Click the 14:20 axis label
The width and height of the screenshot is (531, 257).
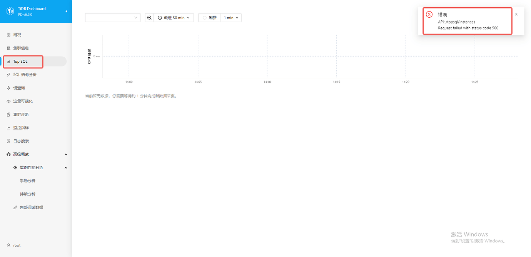(406, 82)
